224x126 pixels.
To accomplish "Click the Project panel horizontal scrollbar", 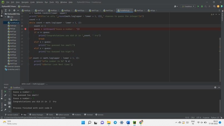I will [6, 84].
